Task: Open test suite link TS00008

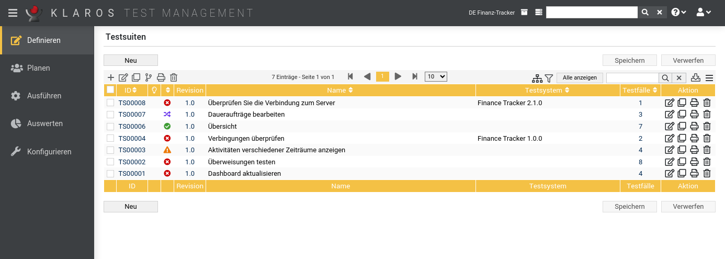Action: click(132, 103)
